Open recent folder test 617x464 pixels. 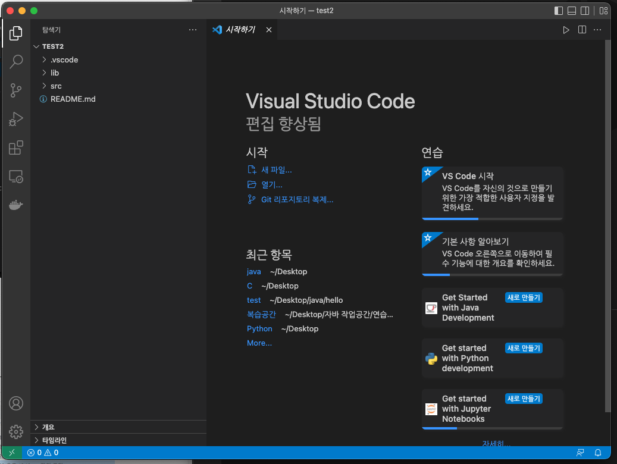(254, 300)
